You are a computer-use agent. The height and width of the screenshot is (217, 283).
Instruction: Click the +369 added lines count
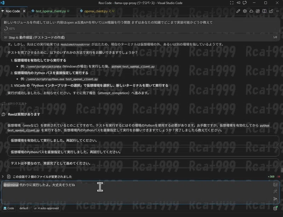click(271, 177)
